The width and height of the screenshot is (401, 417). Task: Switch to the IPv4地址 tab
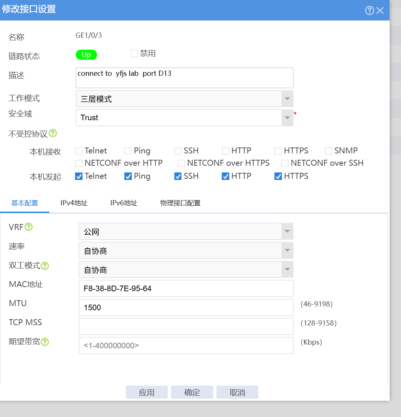click(x=74, y=203)
